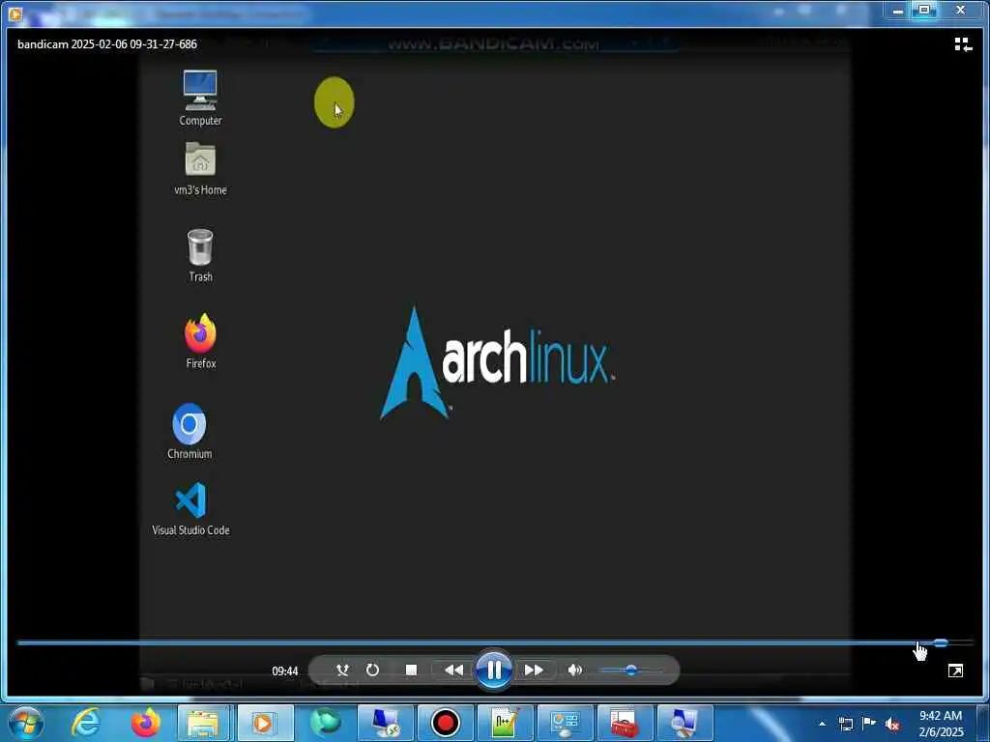Select the Windows Media Player taskbar button
990x742 pixels.
pos(265,723)
